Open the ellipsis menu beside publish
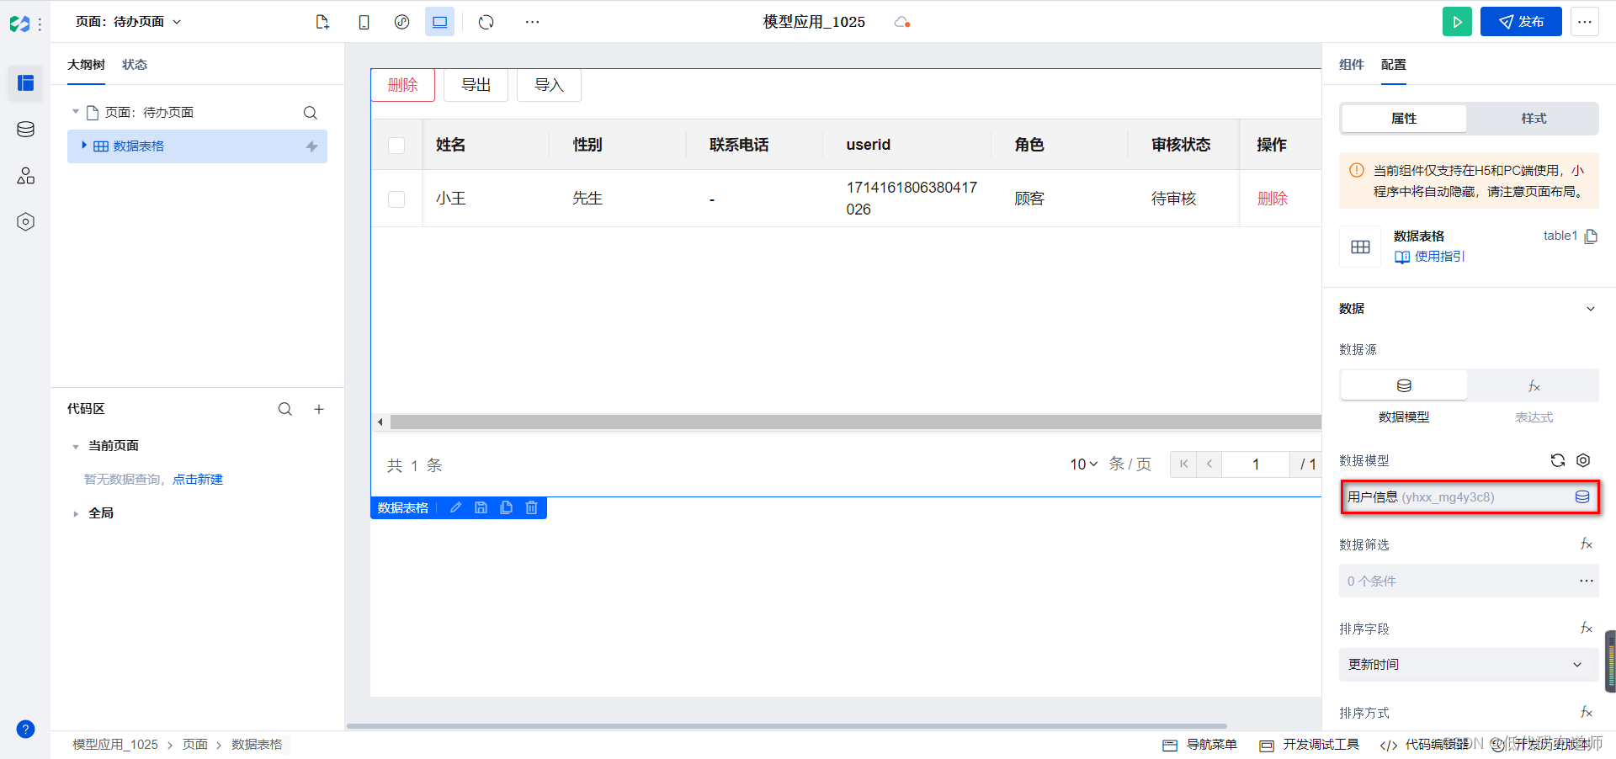The width and height of the screenshot is (1616, 759). [1585, 22]
